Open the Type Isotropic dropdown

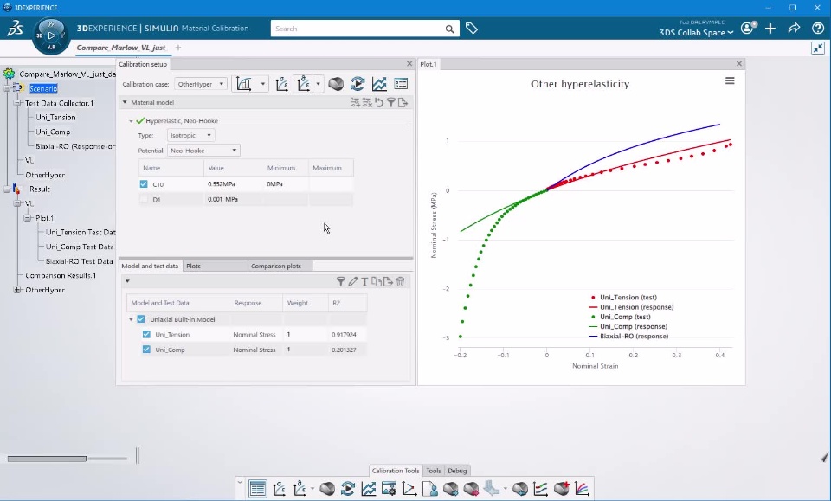click(190, 135)
